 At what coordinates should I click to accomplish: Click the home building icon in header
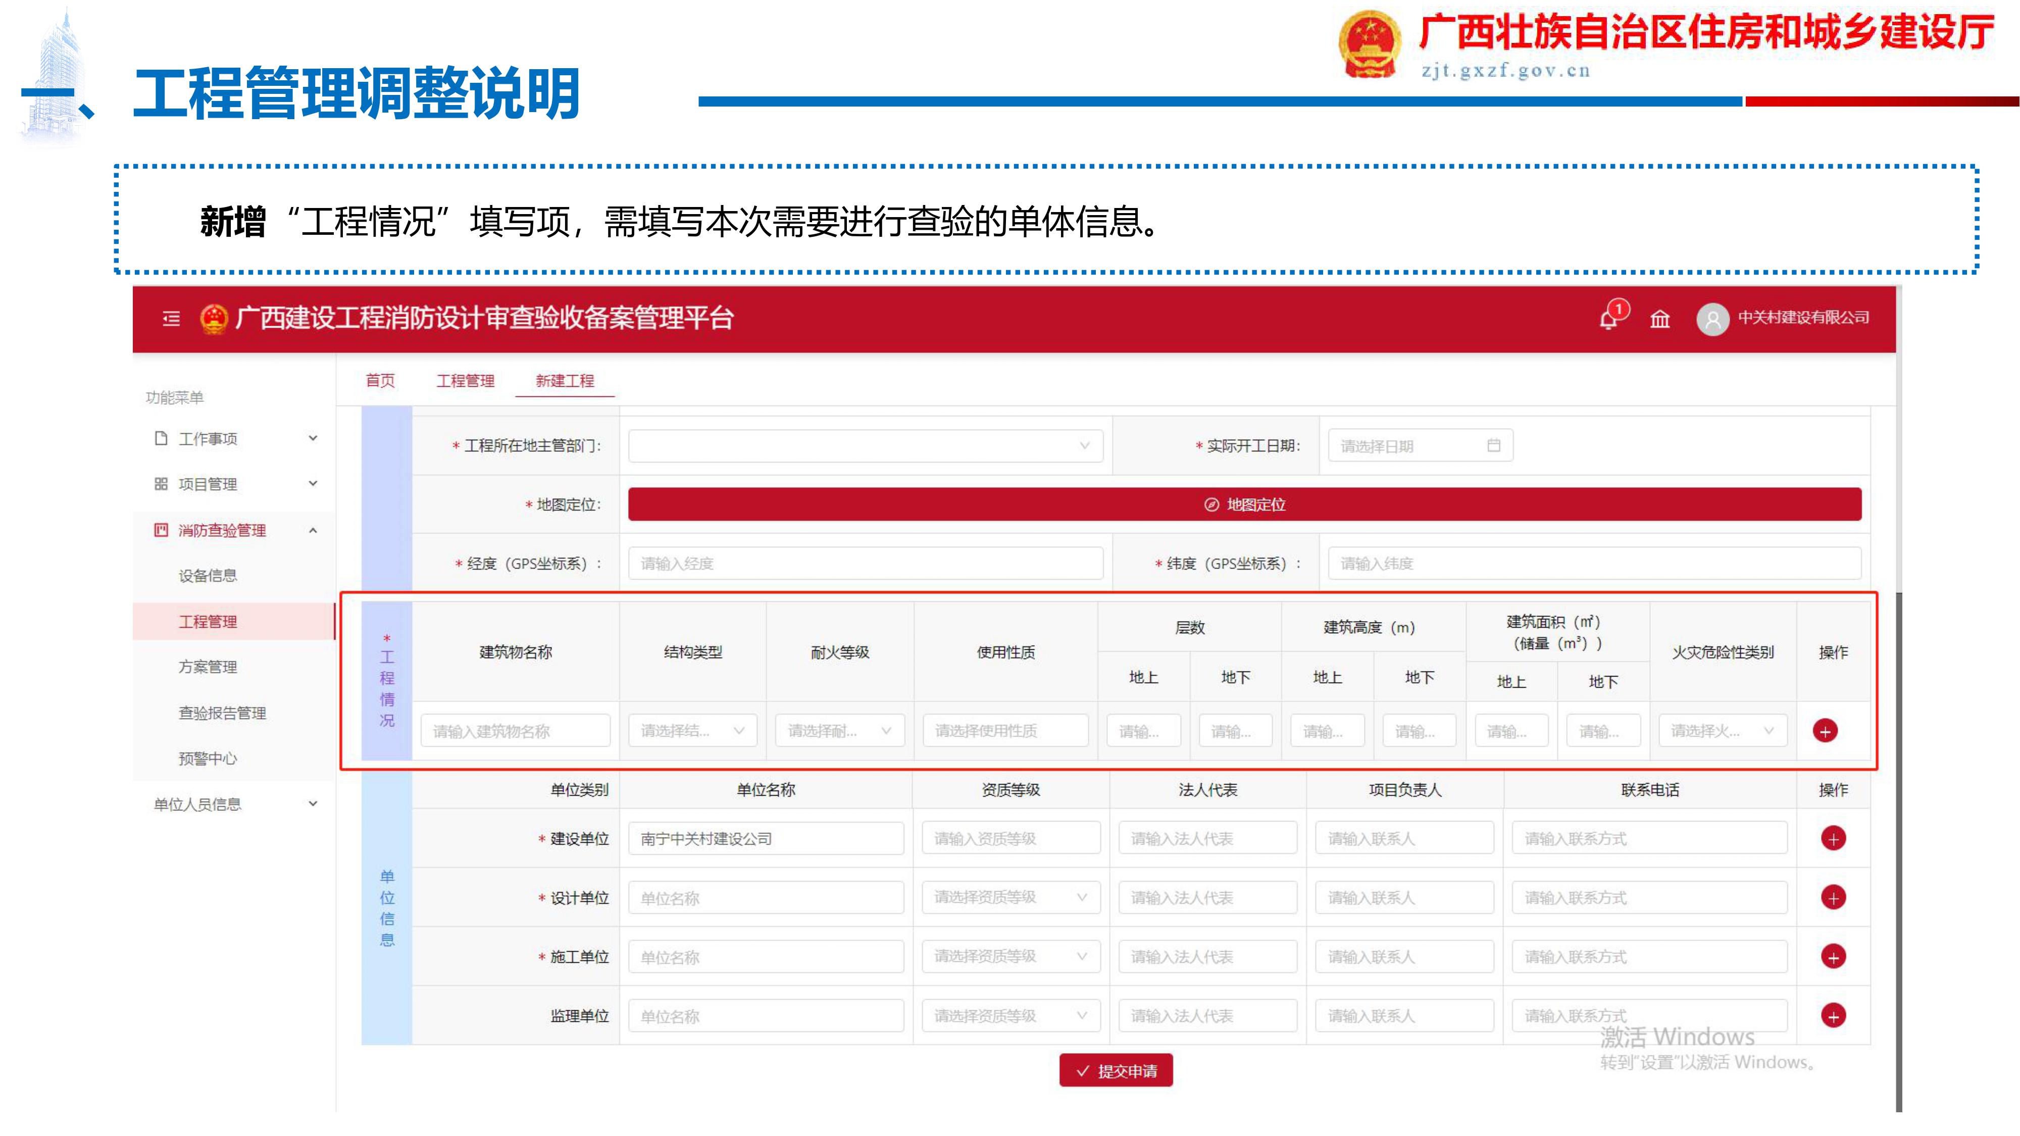(1659, 318)
